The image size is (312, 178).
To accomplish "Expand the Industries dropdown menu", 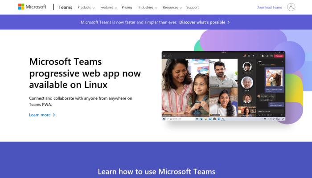I will click(148, 8).
